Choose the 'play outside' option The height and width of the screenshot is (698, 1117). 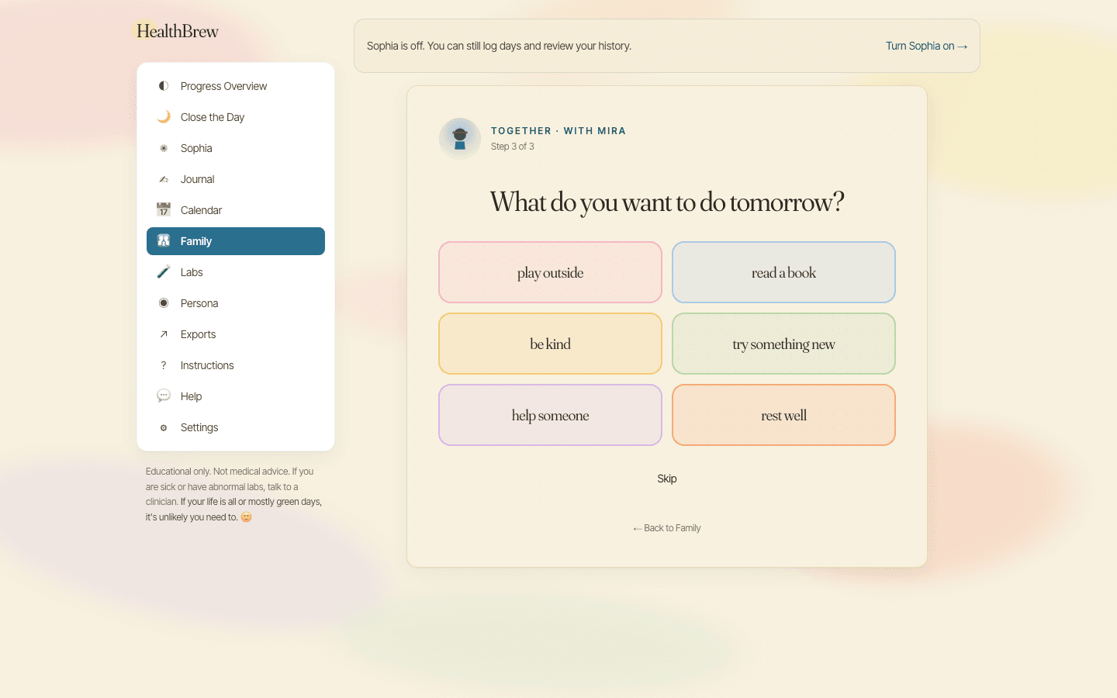(x=550, y=272)
